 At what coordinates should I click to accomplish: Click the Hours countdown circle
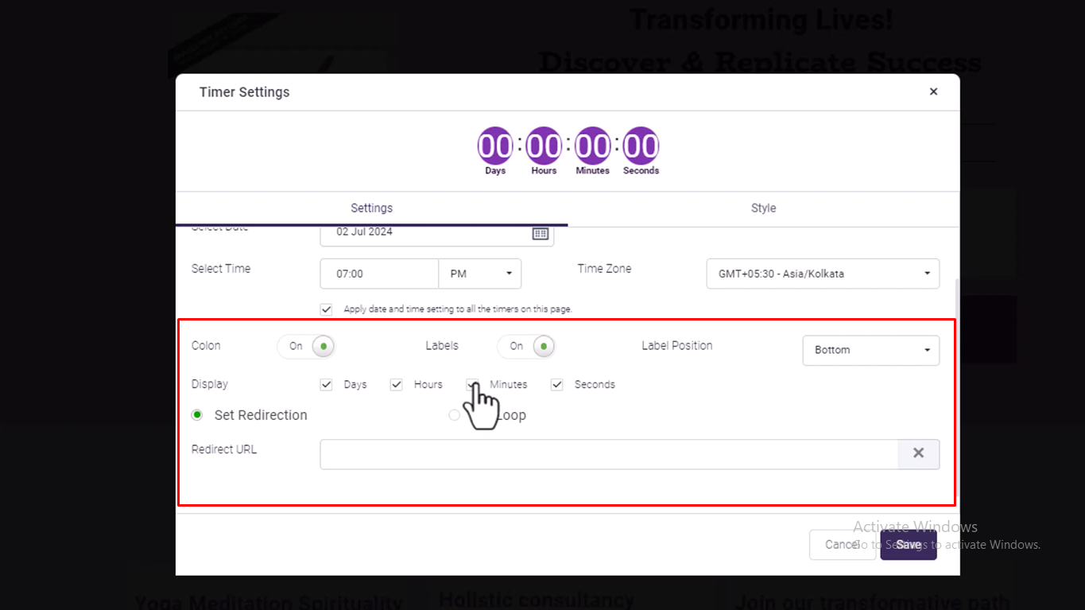coord(544,146)
